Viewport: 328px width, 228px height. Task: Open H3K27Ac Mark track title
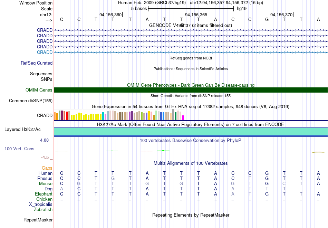point(191,125)
